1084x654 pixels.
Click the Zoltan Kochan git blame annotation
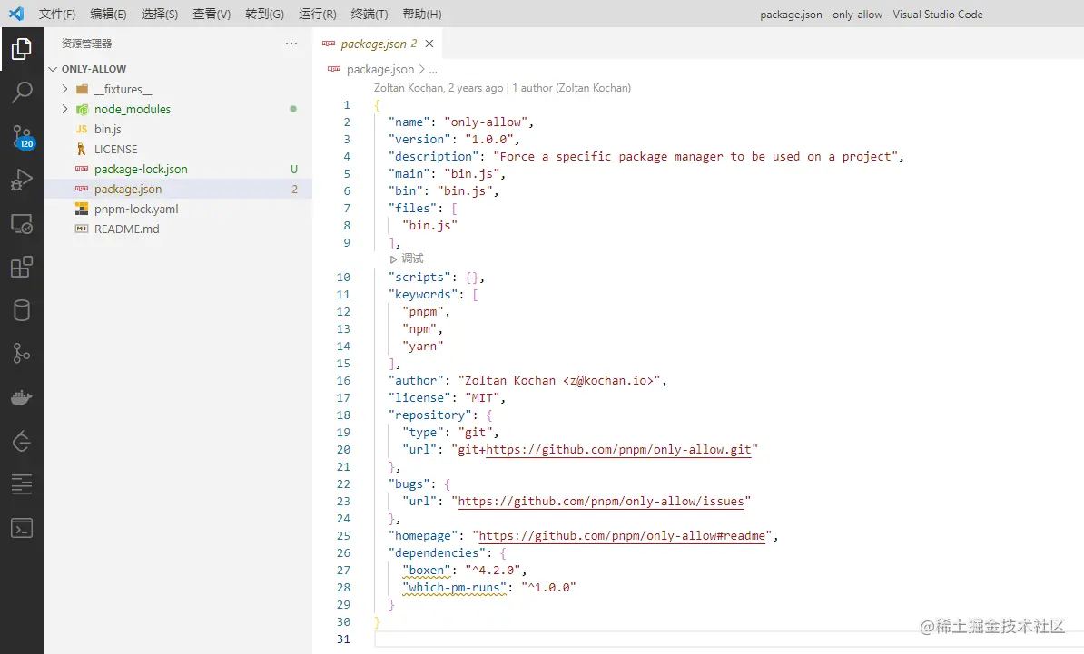(502, 88)
